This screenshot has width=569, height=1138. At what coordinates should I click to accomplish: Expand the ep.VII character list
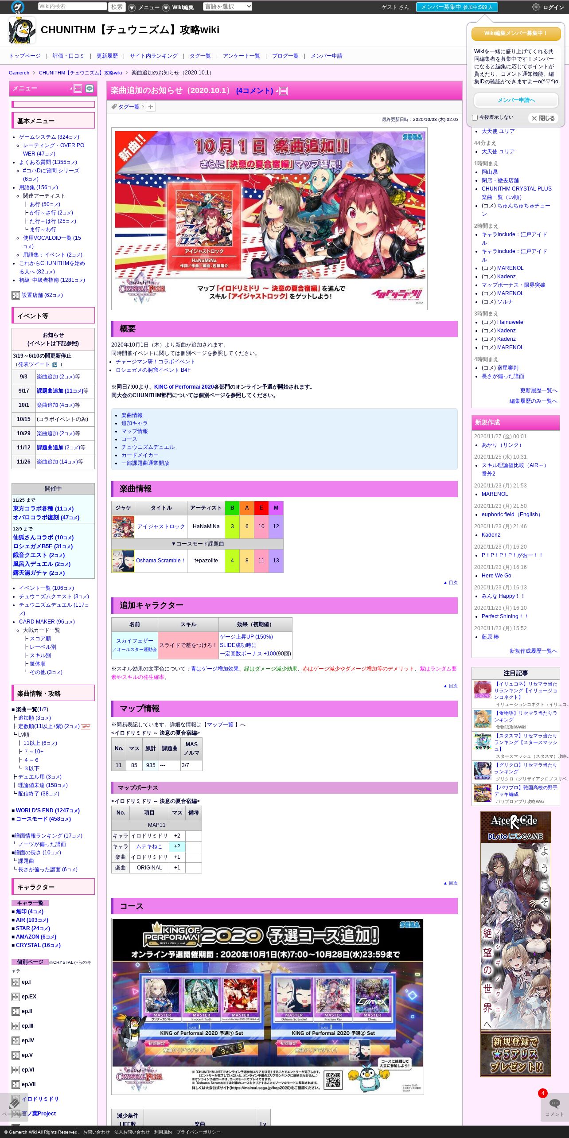click(16, 1084)
